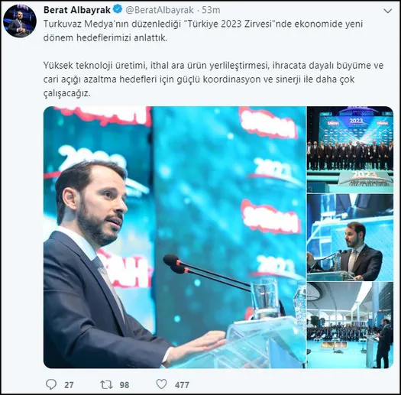This screenshot has height=395, width=401.
Task: Click the 477 likes count
Action: coord(182,385)
